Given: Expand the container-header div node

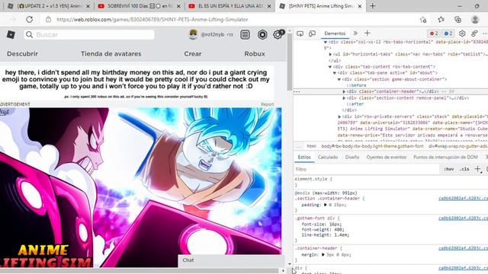Looking at the screenshot, I should click(344, 91).
